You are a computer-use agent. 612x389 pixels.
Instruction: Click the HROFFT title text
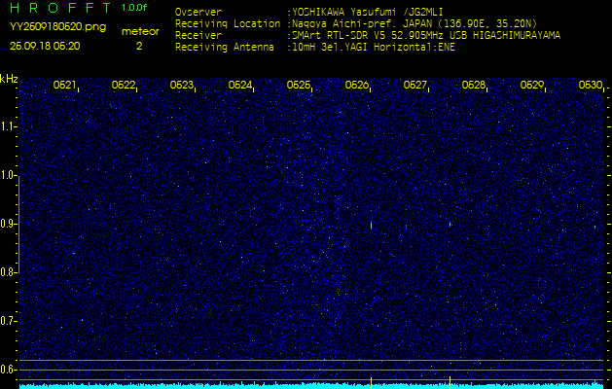[56, 9]
